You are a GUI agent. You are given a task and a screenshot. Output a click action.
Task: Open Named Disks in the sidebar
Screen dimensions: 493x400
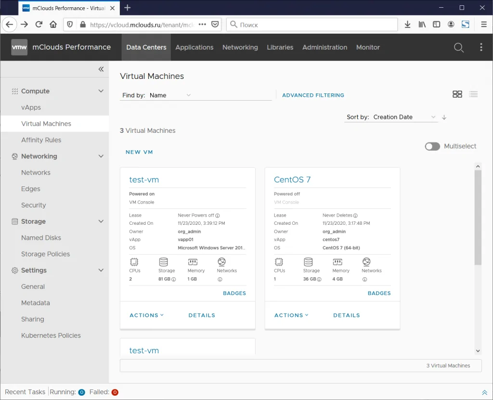pos(41,238)
